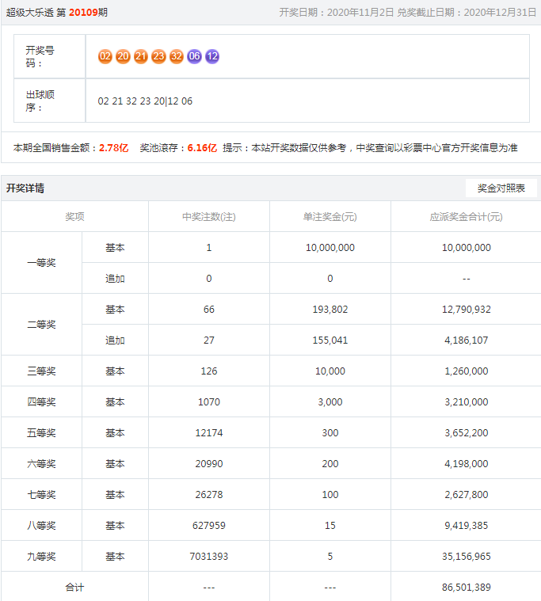Screen dimensions: 541x601
Task: Click fourth prize winner count 1070
Action: pos(209,402)
